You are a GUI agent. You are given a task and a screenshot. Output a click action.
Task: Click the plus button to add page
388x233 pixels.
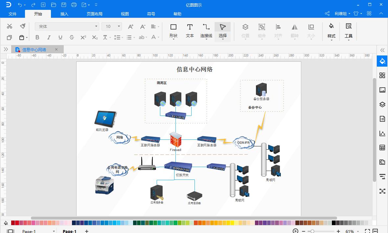[87, 231]
